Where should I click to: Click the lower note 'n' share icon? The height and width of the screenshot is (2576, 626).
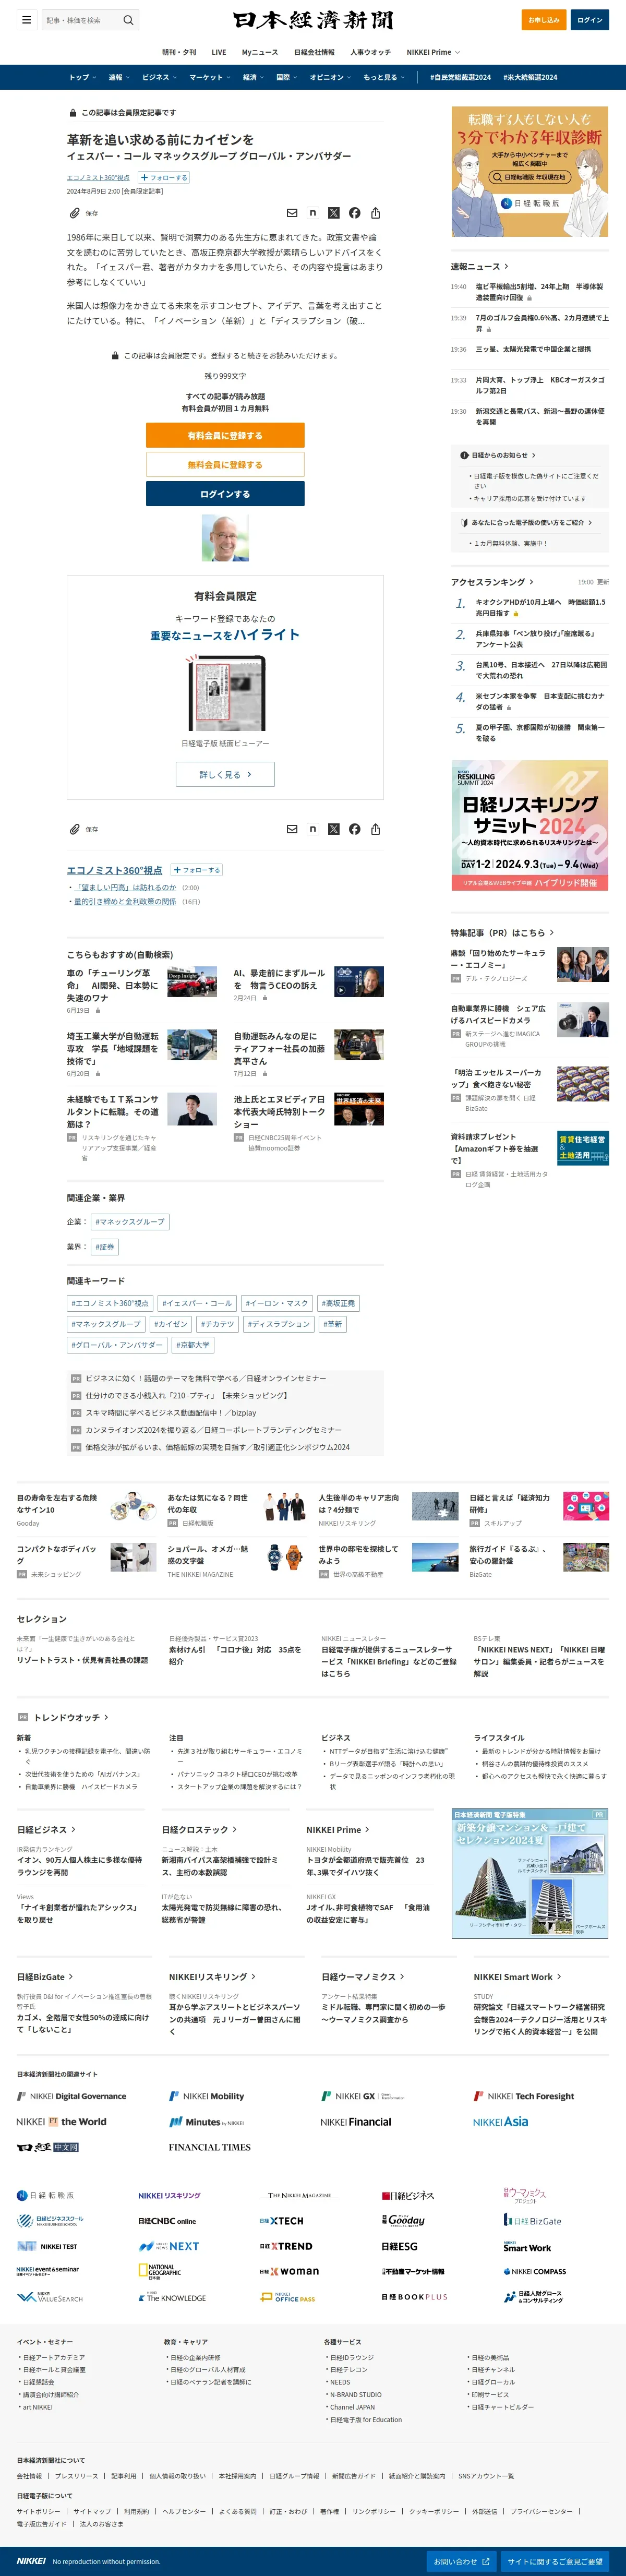313,829
